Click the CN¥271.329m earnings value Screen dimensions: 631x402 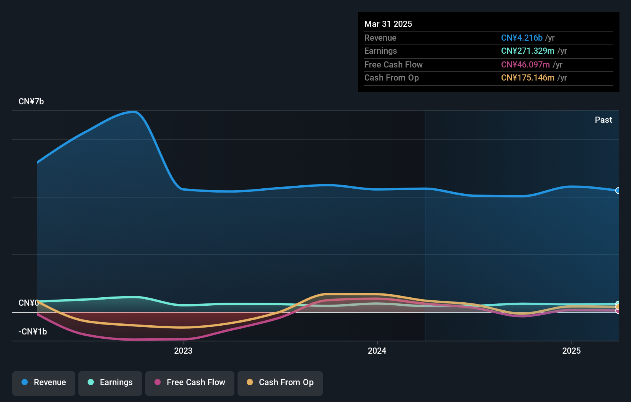pyautogui.click(x=528, y=51)
